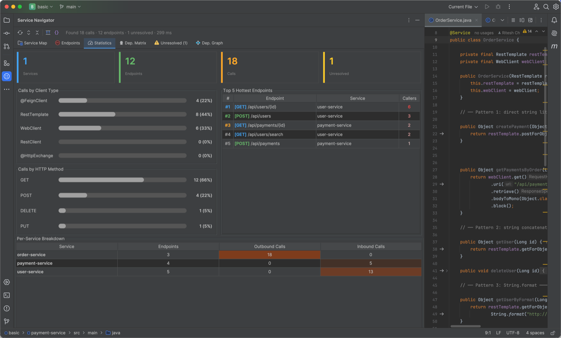Go to next highlighted problem arrow
Viewport: 561px width, 338px height.
543,31
